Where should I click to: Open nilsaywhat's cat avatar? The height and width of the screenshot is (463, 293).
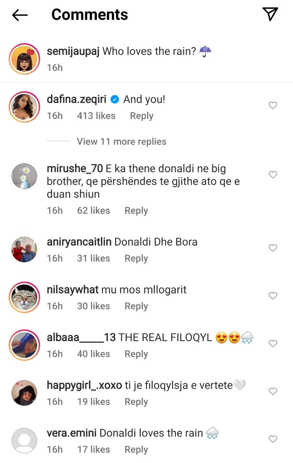(x=25, y=297)
